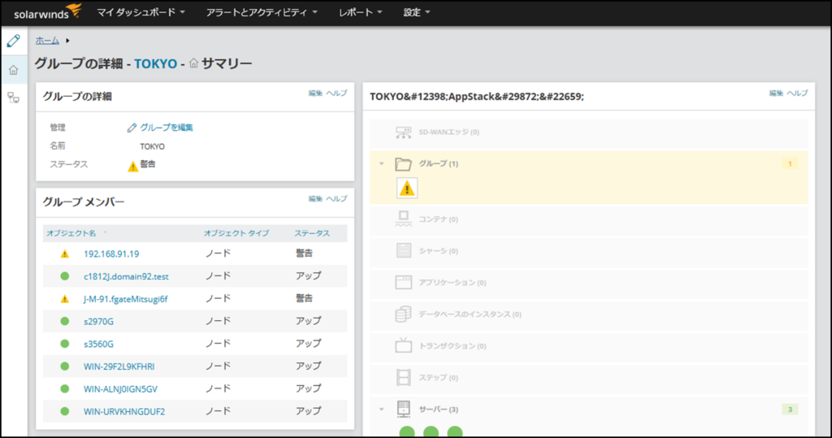832x438 pixels.
Task: Select the home icon in left sidebar
Action: click(x=13, y=70)
